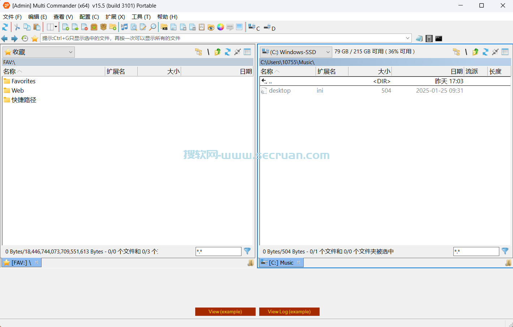Click the right panel filter funnel icon
This screenshot has width=513, height=327.
tap(505, 251)
